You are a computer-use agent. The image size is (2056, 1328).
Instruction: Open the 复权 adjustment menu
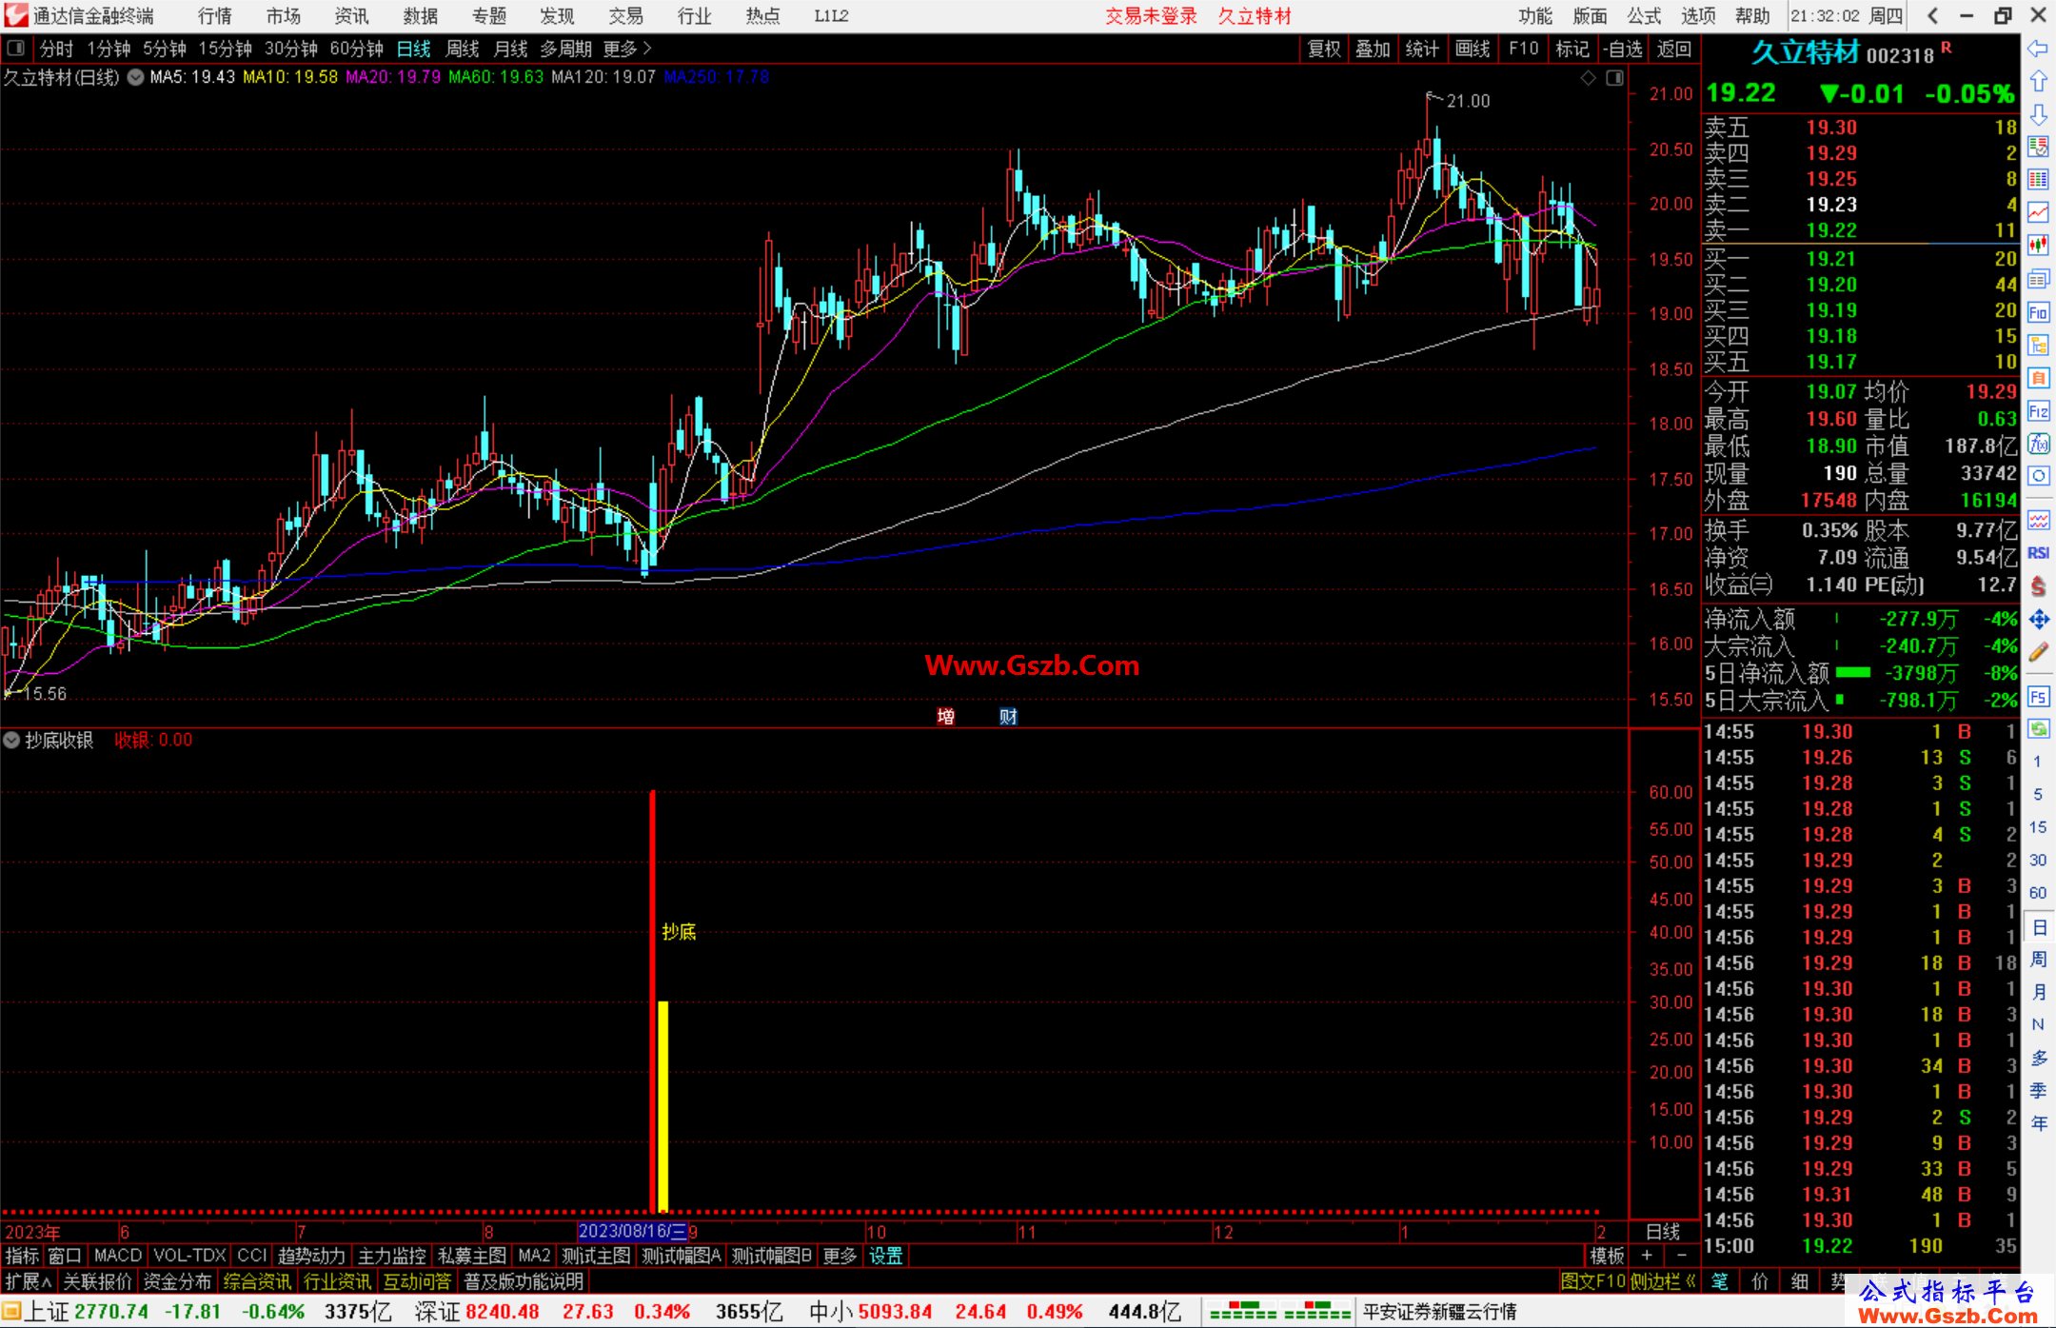1324,49
